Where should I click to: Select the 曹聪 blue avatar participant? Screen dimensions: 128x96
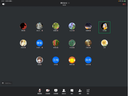pyautogui.click(x=40, y=43)
